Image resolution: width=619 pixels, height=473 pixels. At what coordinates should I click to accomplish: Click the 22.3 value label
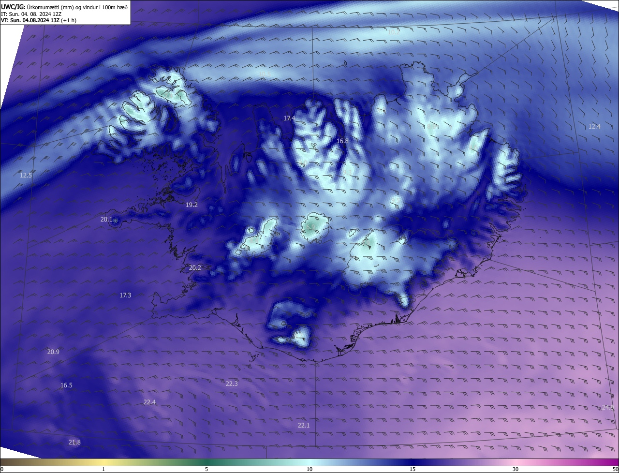(x=232, y=384)
